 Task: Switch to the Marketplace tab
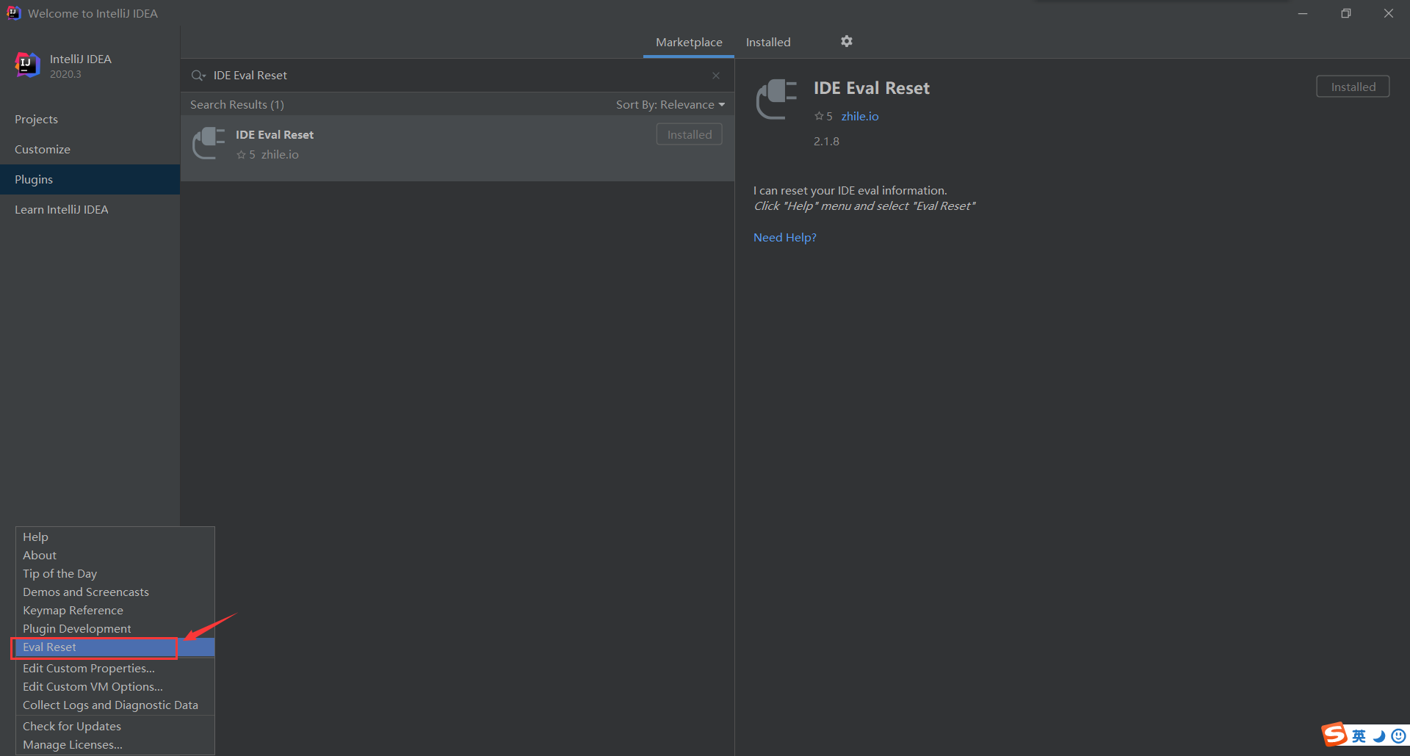(x=689, y=43)
